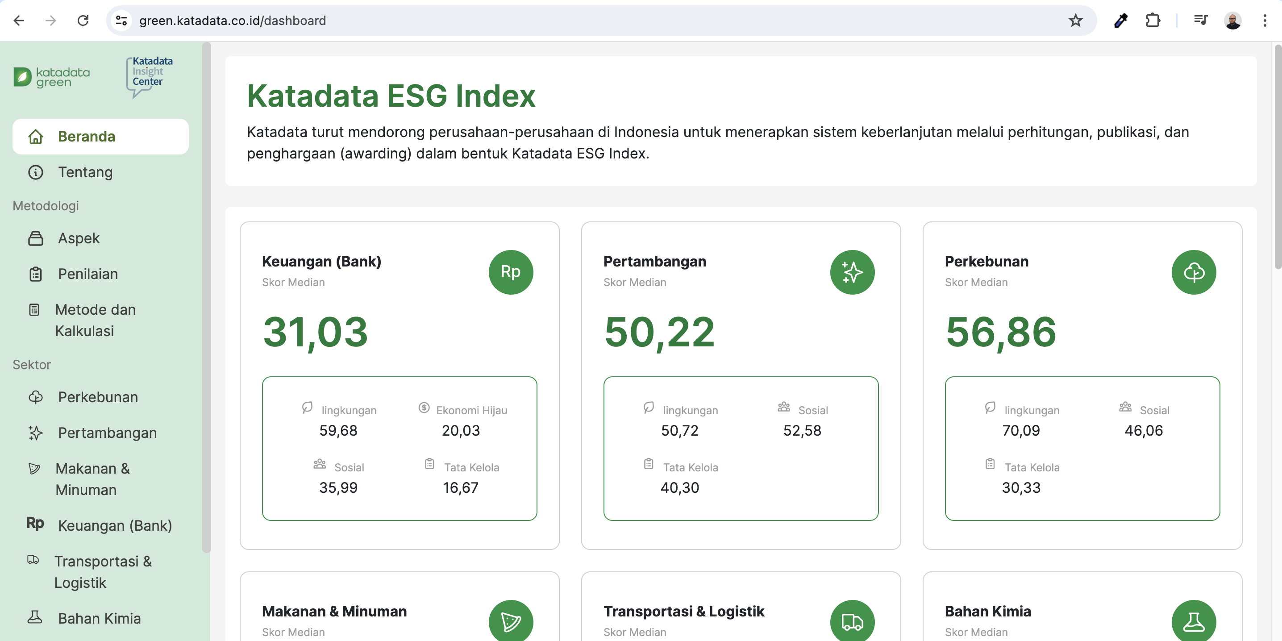Click the Perkebunan lingkungan value 70,09
This screenshot has height=641, width=1282.
(x=1021, y=430)
